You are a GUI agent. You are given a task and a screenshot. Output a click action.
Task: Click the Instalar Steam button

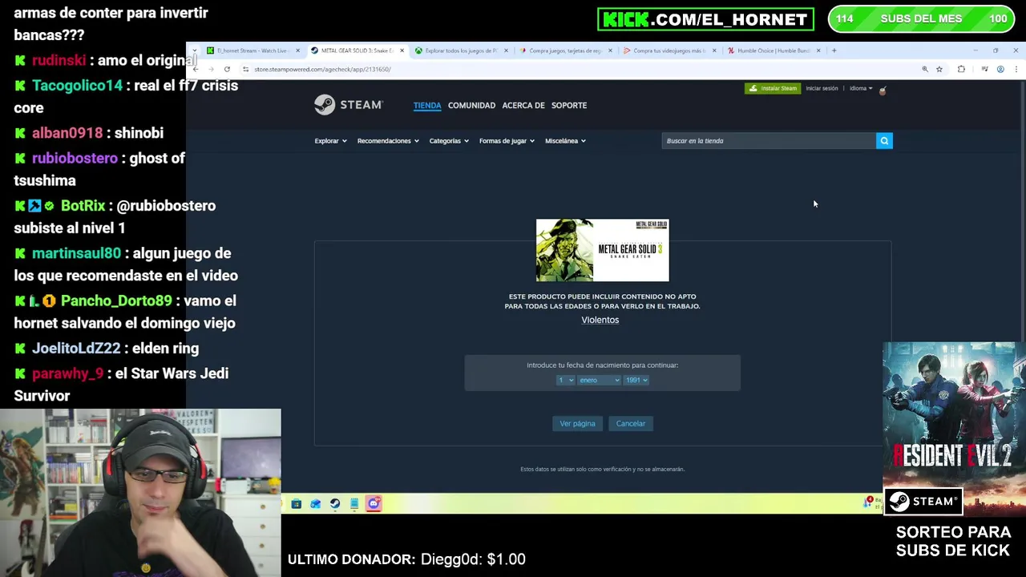(772, 88)
